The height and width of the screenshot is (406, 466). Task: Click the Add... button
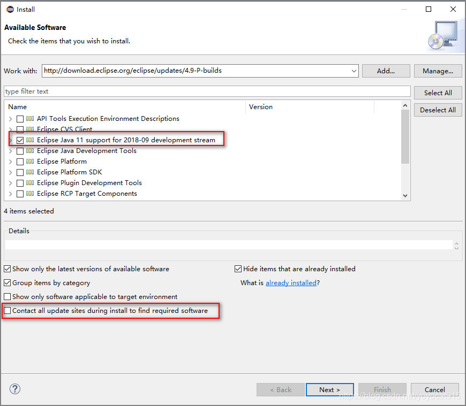386,71
